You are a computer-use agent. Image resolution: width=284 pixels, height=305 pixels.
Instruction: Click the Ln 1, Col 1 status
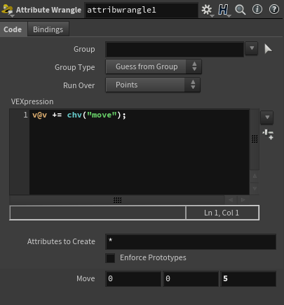[x=222, y=213]
